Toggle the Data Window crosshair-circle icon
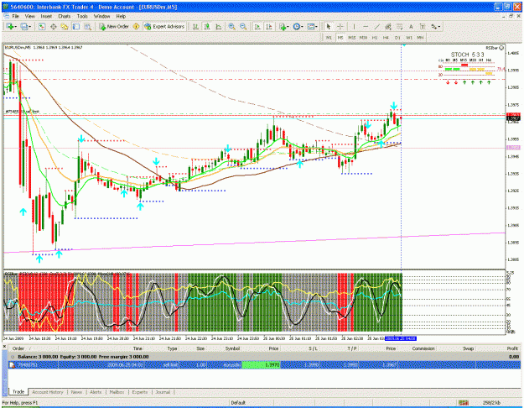524x408 pixels. point(53,26)
